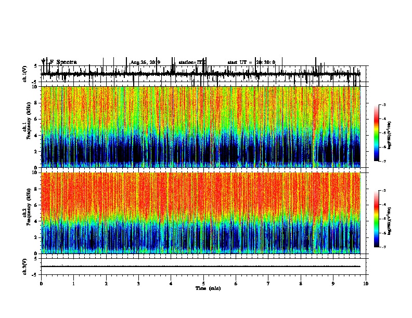Click the ch.1 spectrogram color bar
This screenshot has height=318, width=412.
(x=377, y=133)
